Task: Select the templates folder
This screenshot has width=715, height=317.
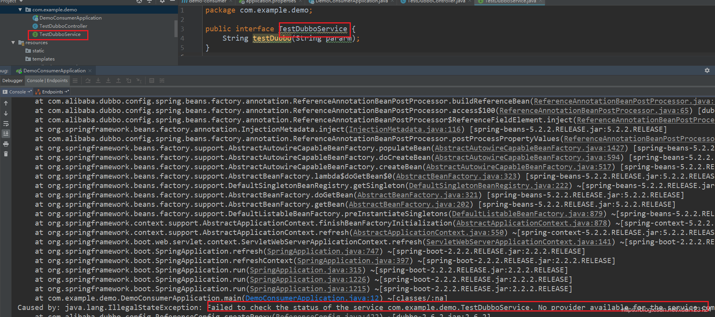Action: (x=43, y=59)
